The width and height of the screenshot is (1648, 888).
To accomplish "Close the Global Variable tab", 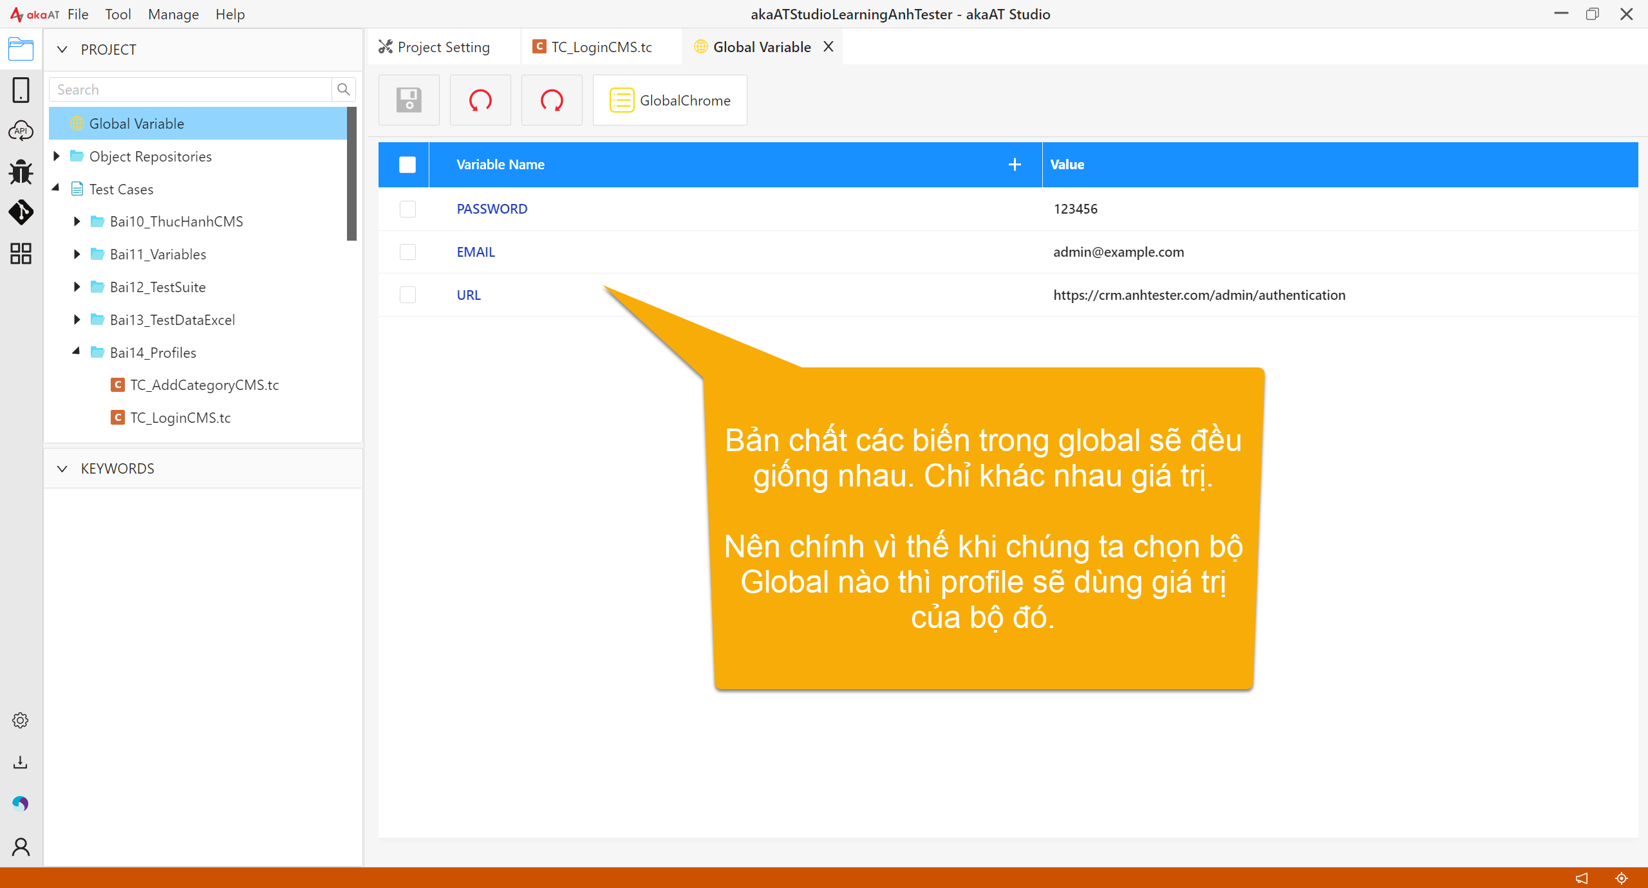I will click(829, 46).
